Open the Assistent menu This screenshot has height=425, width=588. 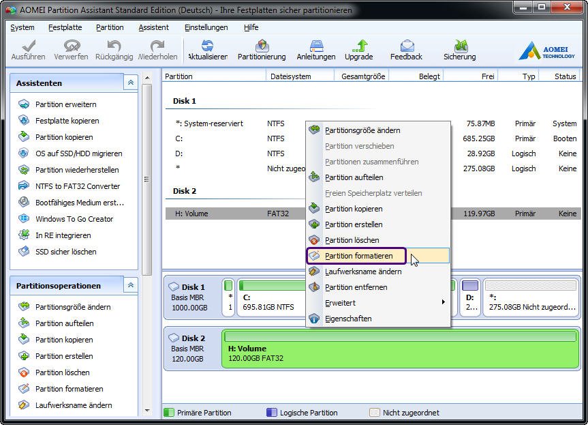click(153, 27)
